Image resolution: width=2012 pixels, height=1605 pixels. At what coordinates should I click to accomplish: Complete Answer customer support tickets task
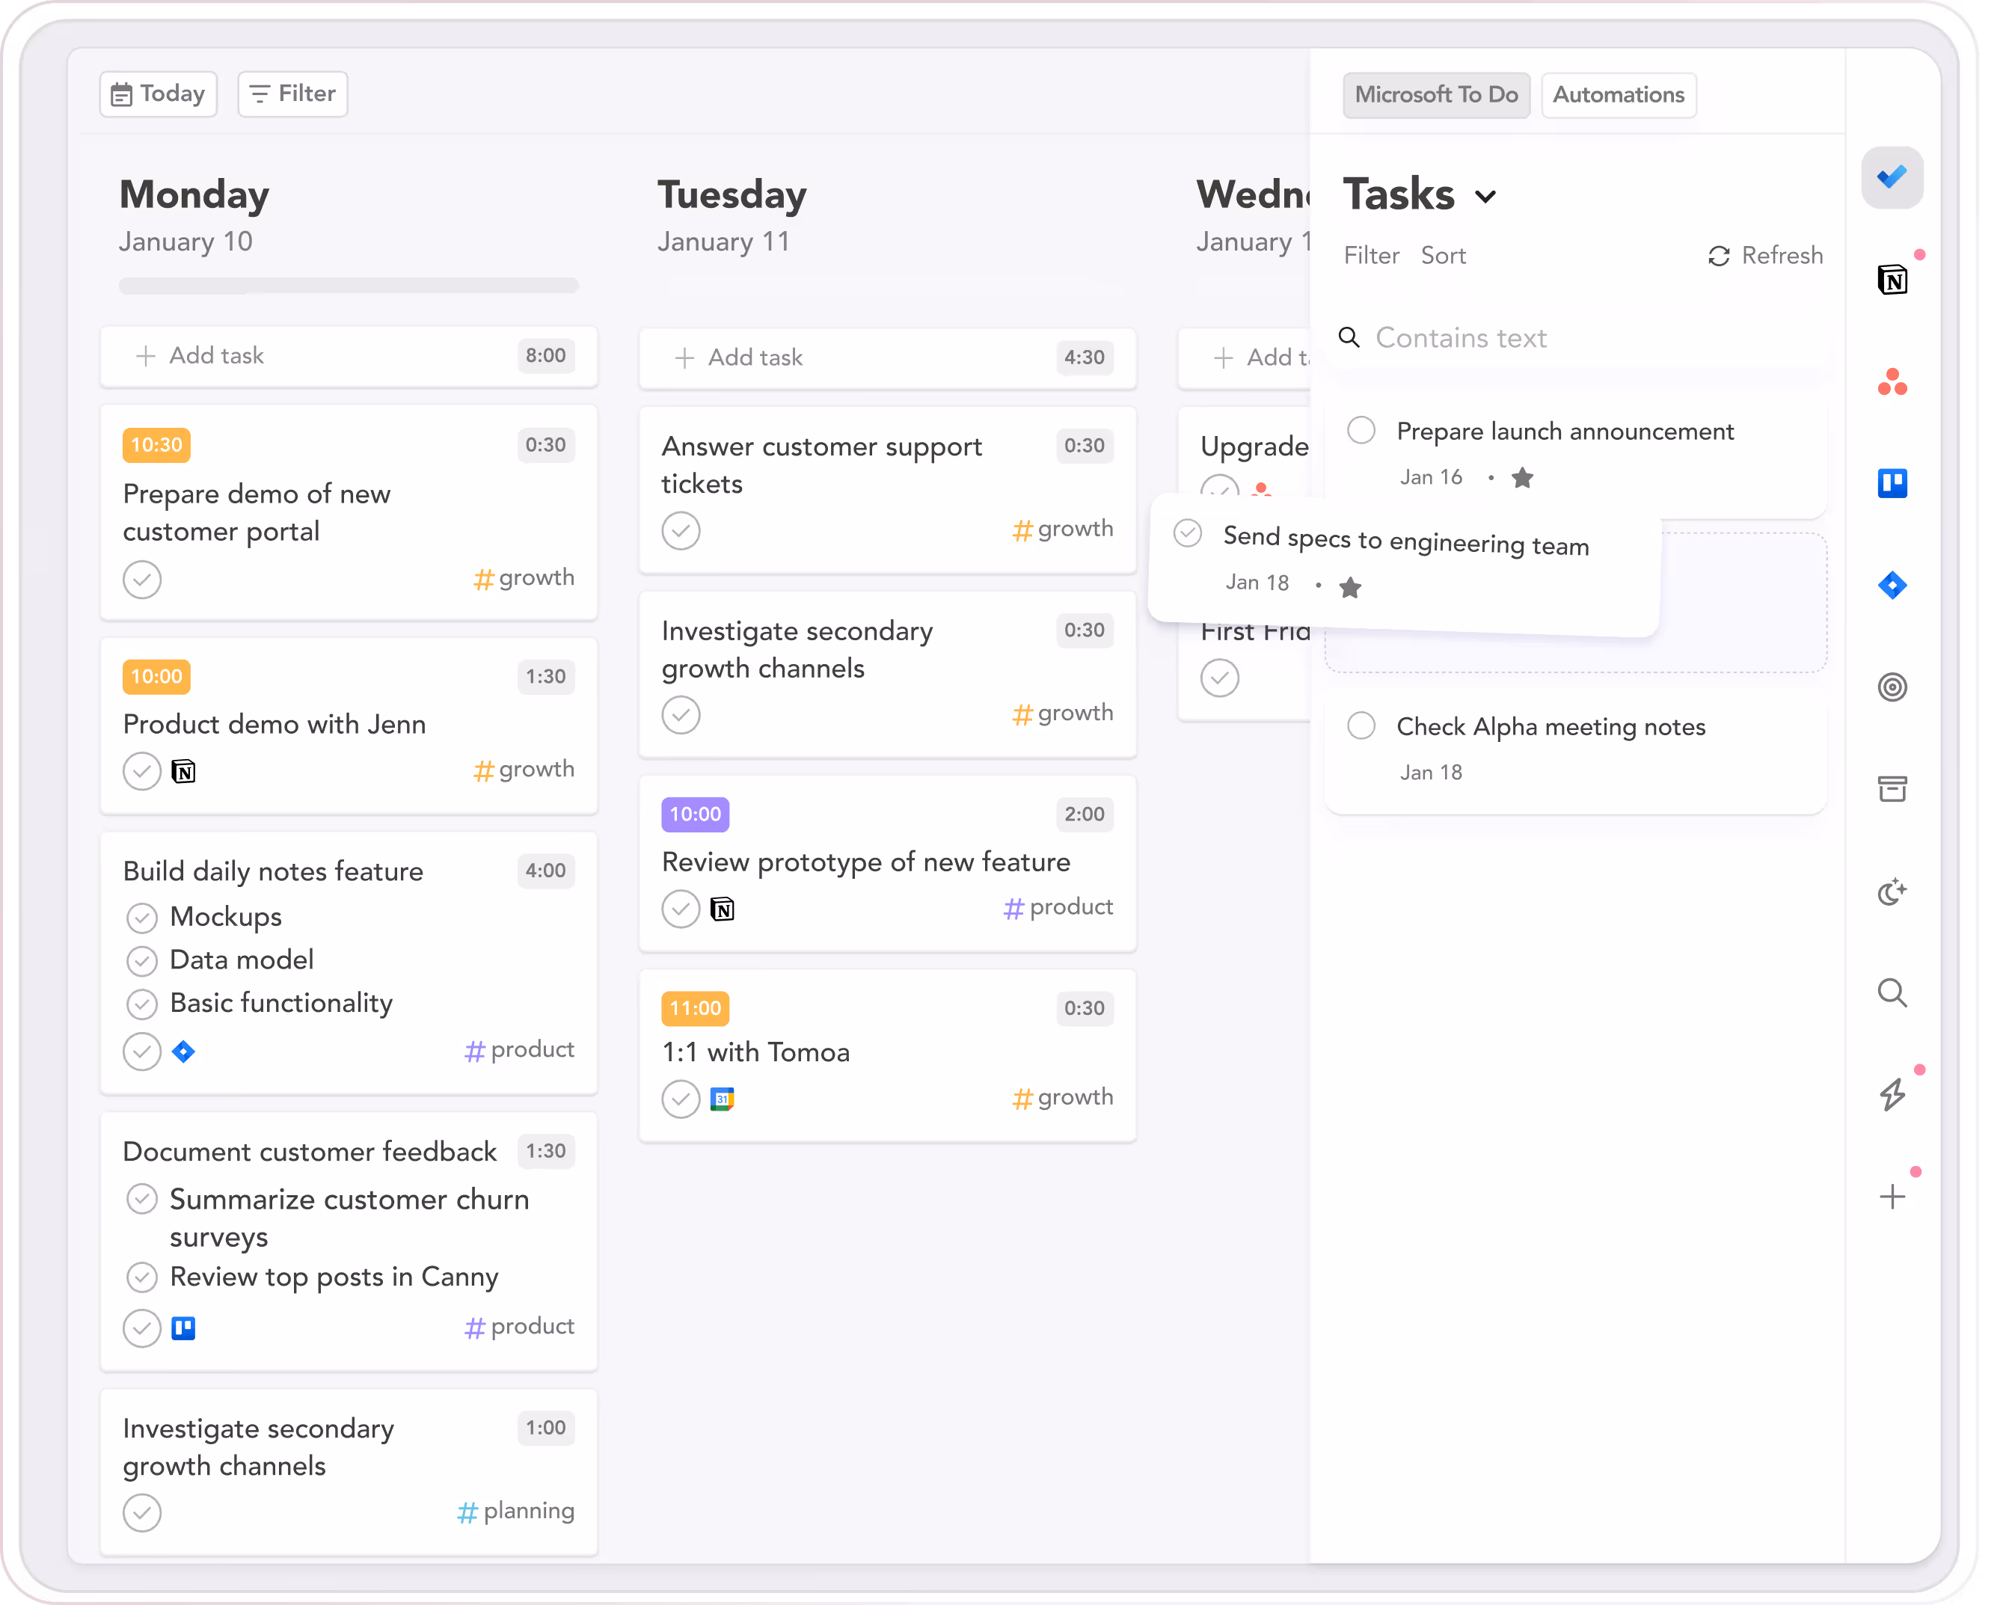[x=681, y=531]
